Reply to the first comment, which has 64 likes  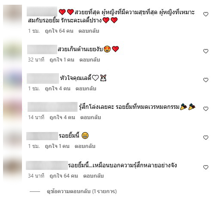click(89, 31)
